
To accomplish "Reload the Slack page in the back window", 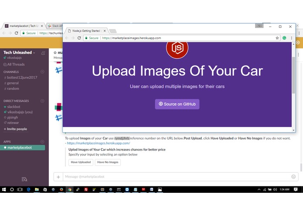I will 17,33.
